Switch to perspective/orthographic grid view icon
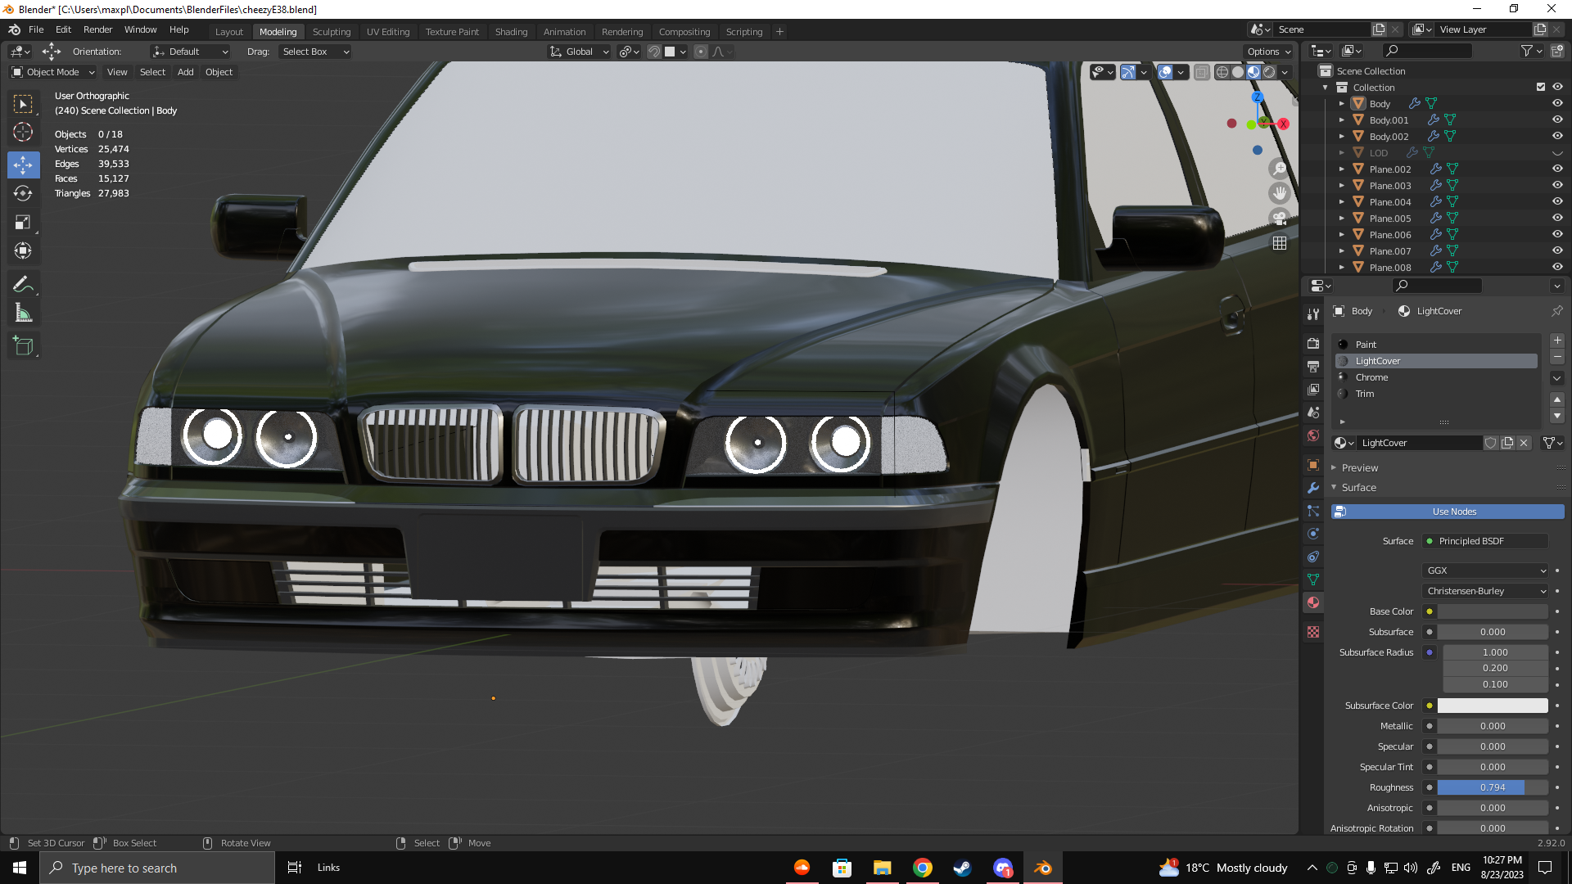This screenshot has width=1572, height=884. [x=1280, y=243]
